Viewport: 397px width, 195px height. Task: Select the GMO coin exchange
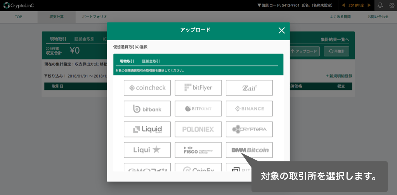(147, 167)
